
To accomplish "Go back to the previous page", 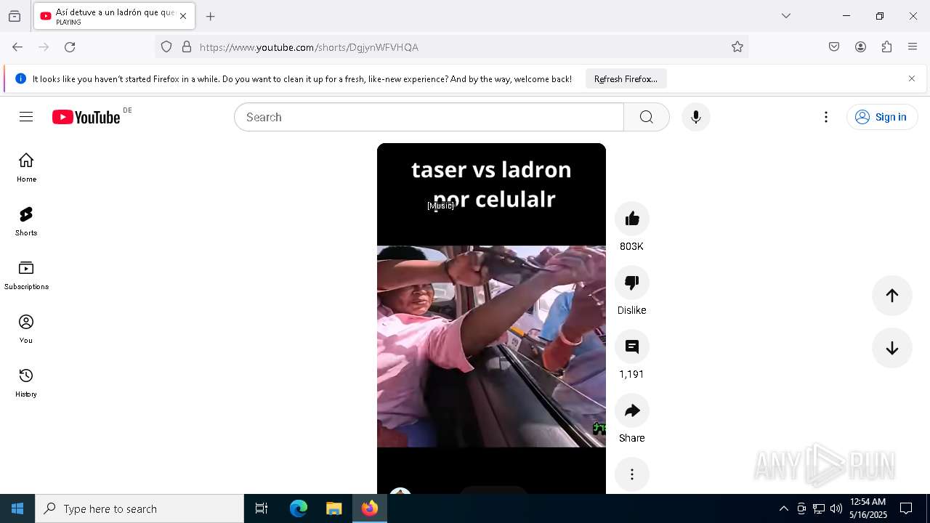I will tap(17, 47).
